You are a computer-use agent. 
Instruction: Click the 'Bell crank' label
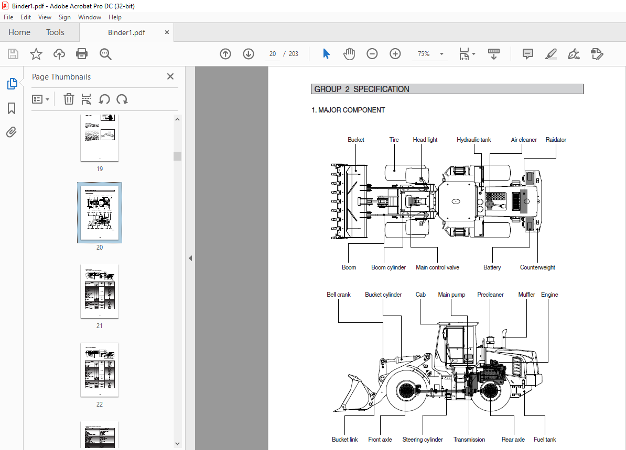click(x=339, y=295)
